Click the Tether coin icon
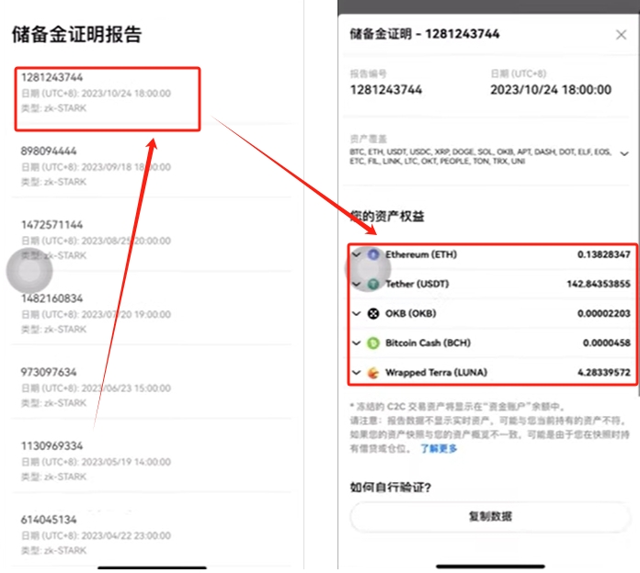Screen dimensions: 640x573 tap(373, 284)
